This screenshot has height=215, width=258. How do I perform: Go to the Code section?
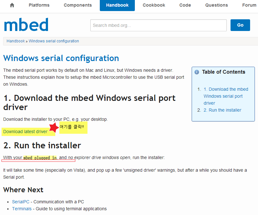185,5
